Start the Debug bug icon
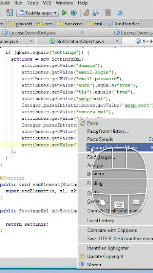The width and height of the screenshot is (153, 273). pos(74,13)
